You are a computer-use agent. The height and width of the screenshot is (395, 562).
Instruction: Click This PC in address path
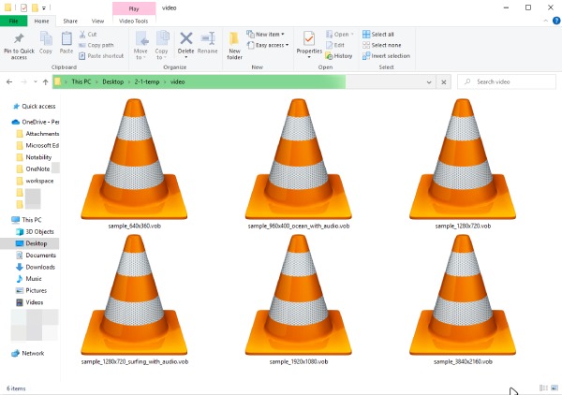point(81,82)
